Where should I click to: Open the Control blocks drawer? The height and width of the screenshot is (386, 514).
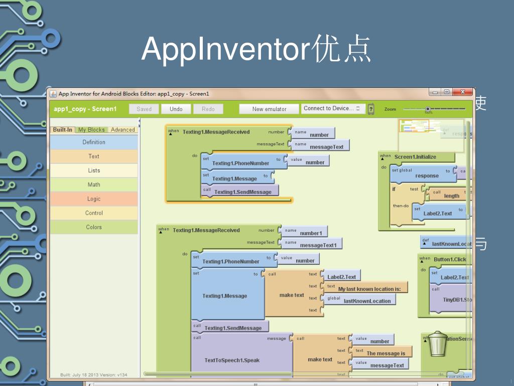[94, 213]
